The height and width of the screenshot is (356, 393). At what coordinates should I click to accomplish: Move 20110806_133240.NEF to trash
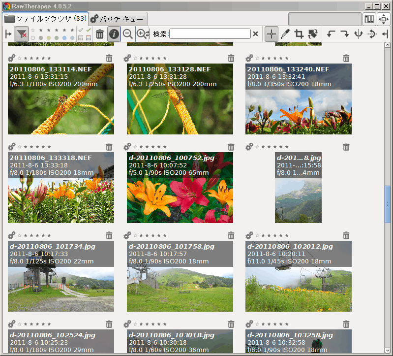(346, 58)
